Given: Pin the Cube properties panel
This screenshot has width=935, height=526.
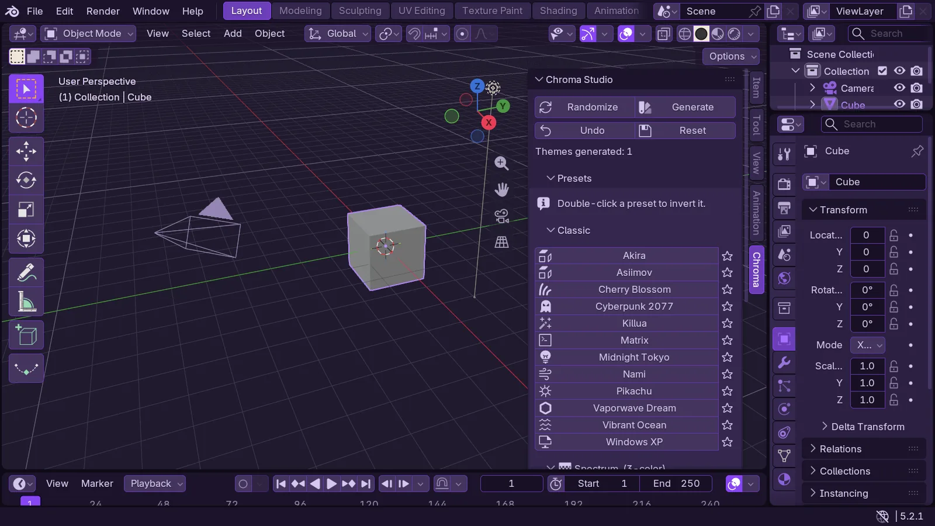Looking at the screenshot, I should (x=917, y=151).
